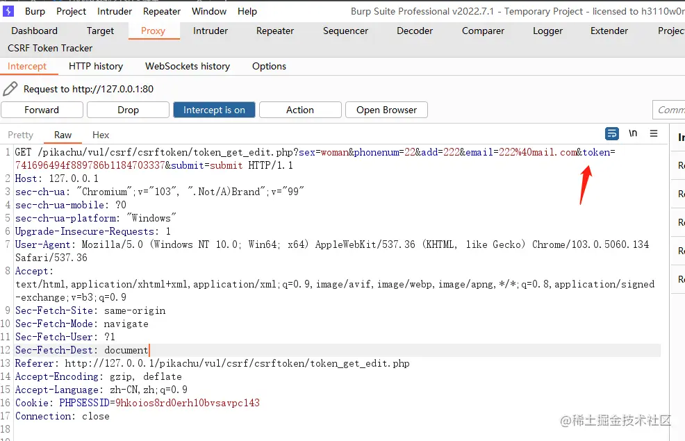Switch editor to Pretty view
The width and height of the screenshot is (685, 441).
tap(21, 135)
